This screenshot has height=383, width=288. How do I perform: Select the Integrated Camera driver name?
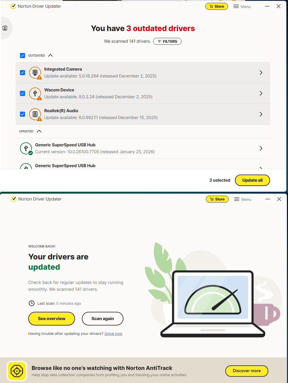tap(63, 69)
